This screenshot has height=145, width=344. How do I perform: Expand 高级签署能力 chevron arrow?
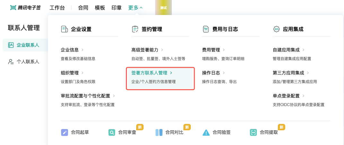click(162, 50)
